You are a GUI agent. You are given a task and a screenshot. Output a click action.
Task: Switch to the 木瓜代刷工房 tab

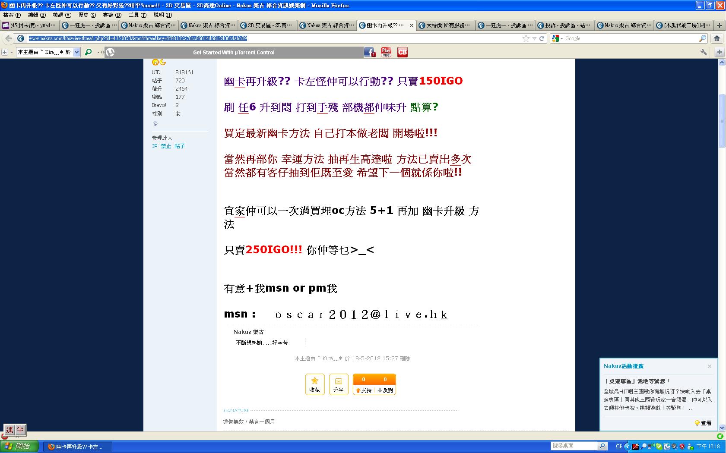click(x=684, y=25)
